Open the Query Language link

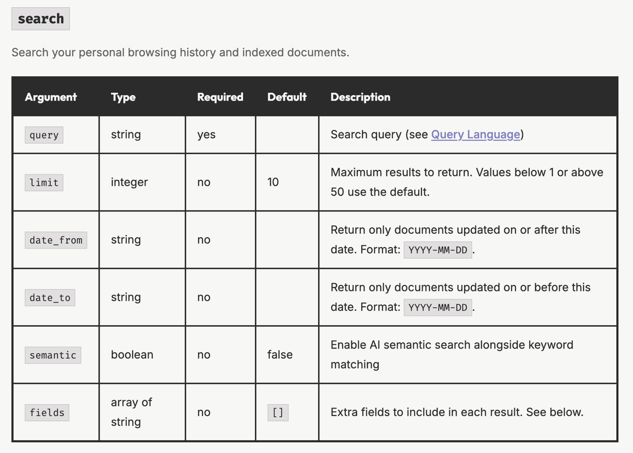[x=476, y=135]
